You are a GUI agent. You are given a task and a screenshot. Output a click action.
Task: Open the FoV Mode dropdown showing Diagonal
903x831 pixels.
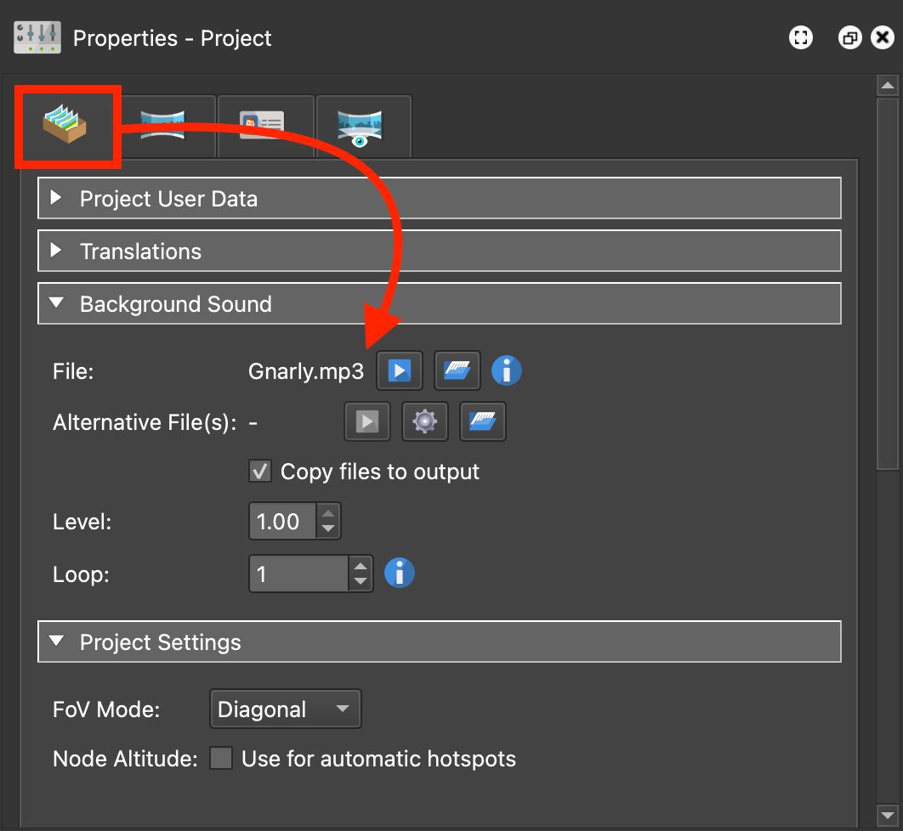(285, 709)
